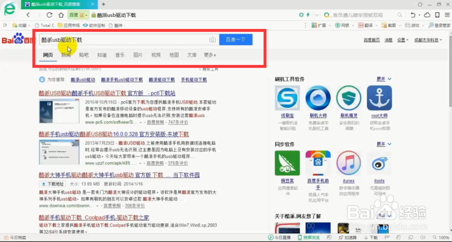Viewport: 452px width, 242px height.
Task: Open the 更多» tab menu
Action: 210,55
